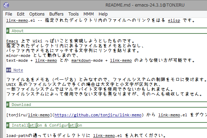Click the line starting with バッファ内でメモ名

73,51
